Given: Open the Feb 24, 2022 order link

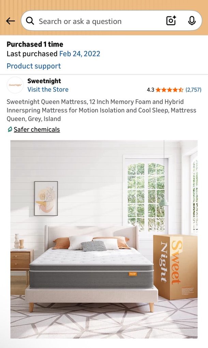Looking at the screenshot, I should (x=79, y=54).
